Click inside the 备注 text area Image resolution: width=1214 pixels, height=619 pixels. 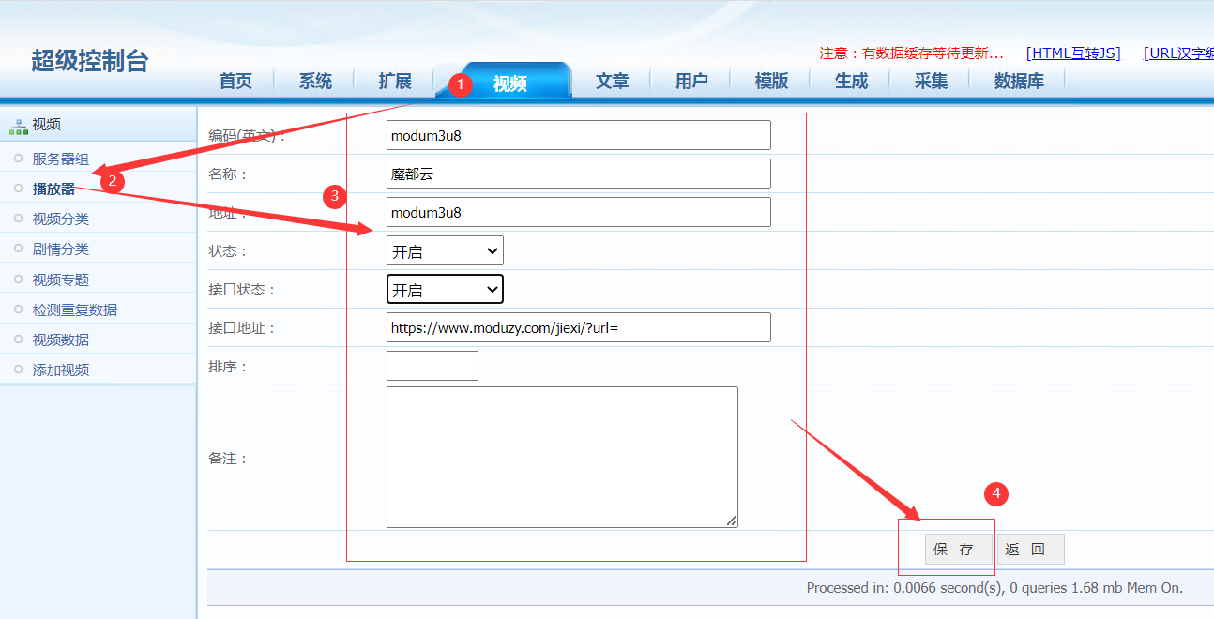(x=561, y=457)
